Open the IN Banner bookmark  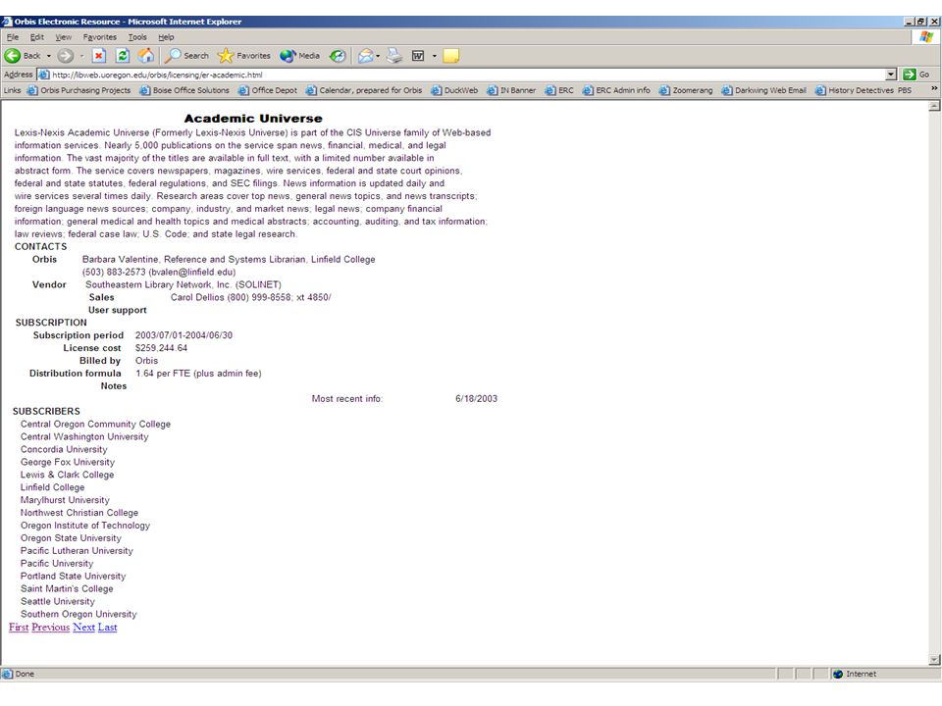[511, 90]
